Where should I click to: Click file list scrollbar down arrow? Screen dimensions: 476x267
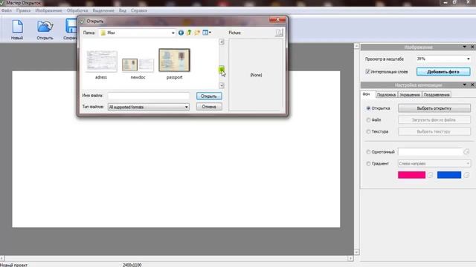222,85
